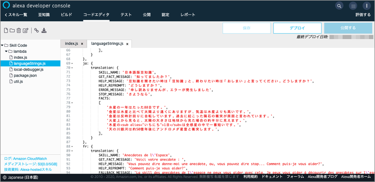
Task: Click the デプロイ button
Action: coord(297,28)
